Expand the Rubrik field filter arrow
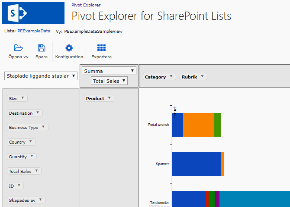Image resolution: width=290 pixels, height=207 pixels. tap(202, 76)
